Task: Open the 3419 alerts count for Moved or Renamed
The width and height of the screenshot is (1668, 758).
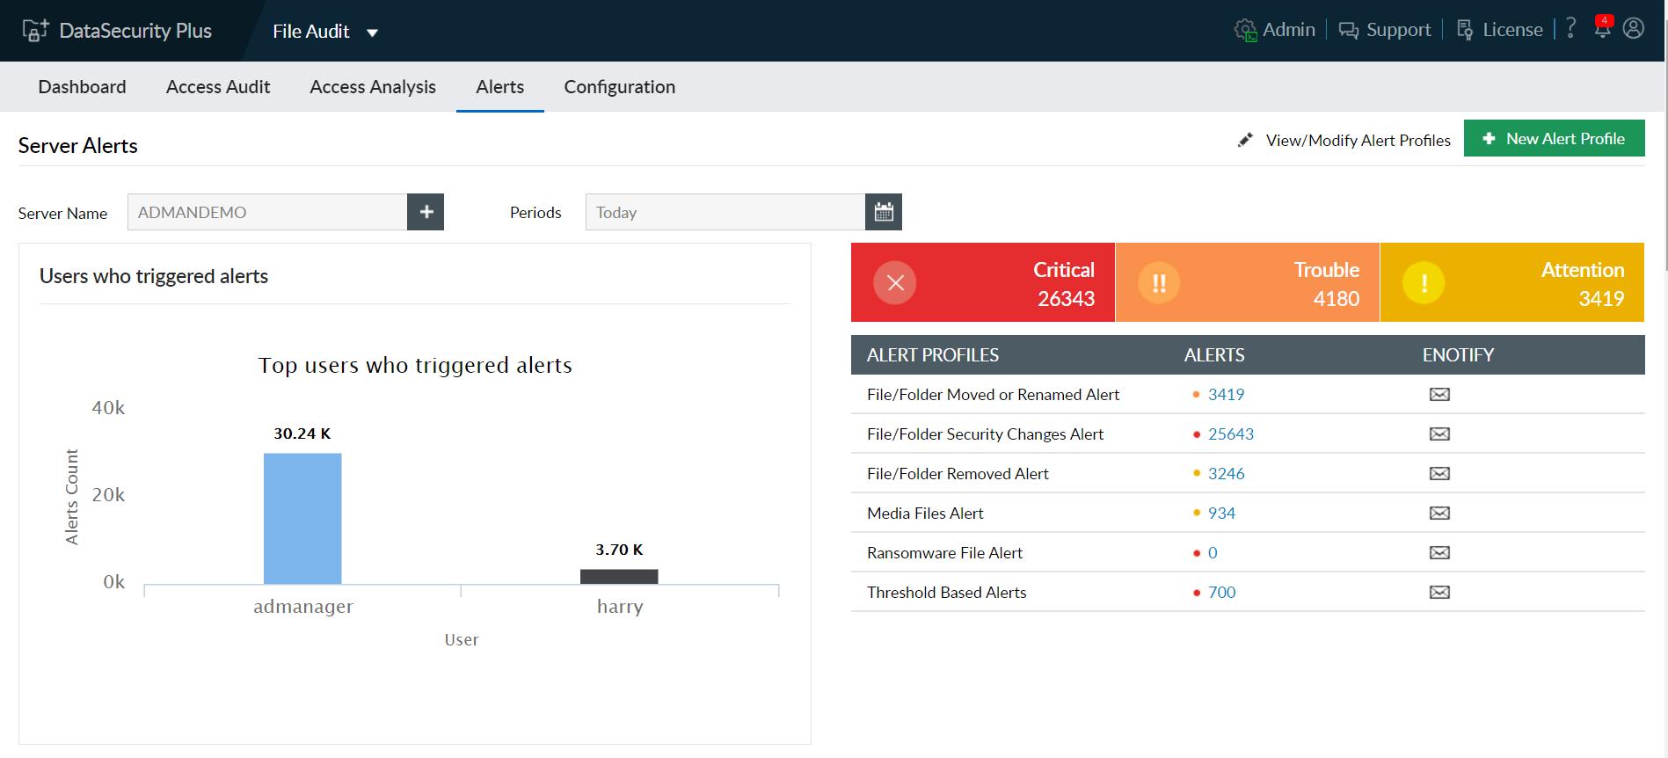Action: (x=1226, y=394)
